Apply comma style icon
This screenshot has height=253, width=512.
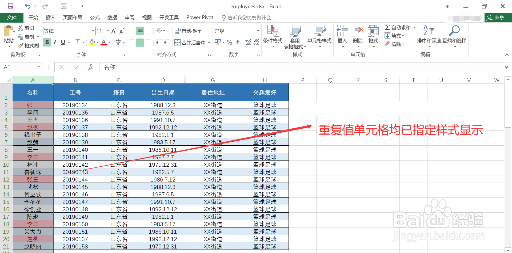238,42
